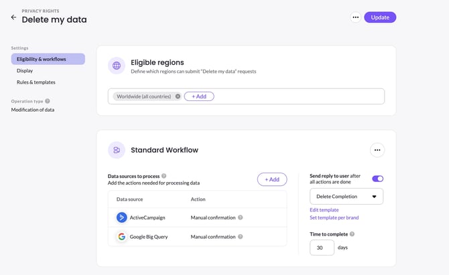Viewport: 449px width, 275px height.
Task: Click the help icon next to Data sources to process
Action: point(164,176)
